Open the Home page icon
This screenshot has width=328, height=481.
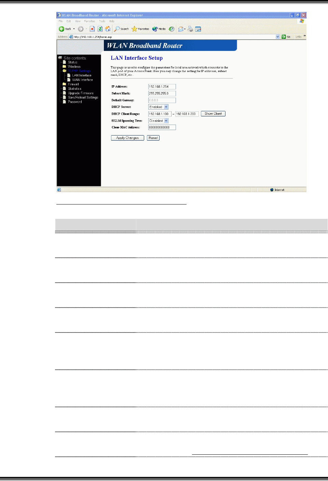point(108,29)
